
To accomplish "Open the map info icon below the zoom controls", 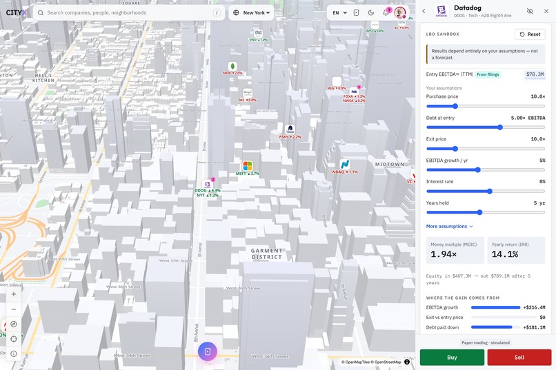I will (14, 353).
